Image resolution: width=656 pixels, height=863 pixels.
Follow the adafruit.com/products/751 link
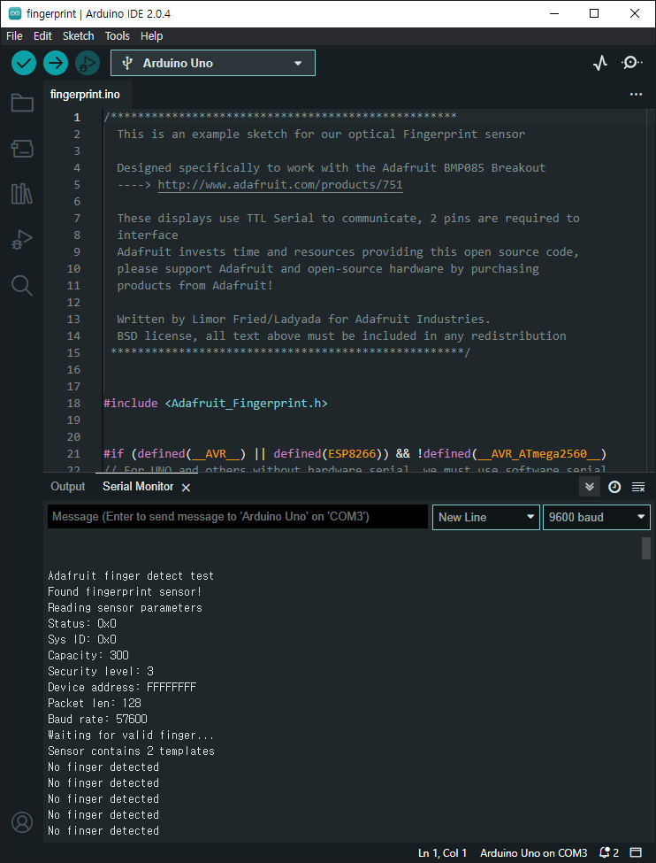pos(280,184)
